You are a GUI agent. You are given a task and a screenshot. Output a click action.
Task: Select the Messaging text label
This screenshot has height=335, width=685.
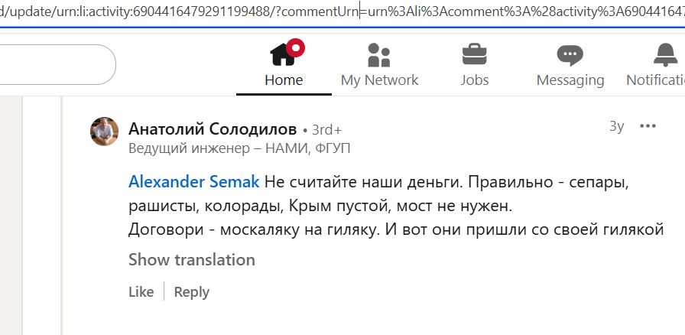pyautogui.click(x=570, y=80)
